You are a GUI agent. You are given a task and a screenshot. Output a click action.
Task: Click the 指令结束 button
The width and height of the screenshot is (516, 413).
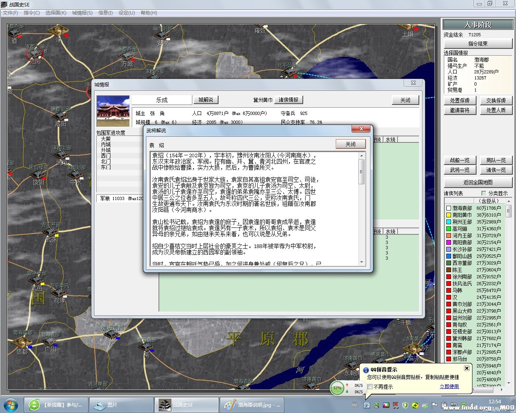click(x=478, y=44)
